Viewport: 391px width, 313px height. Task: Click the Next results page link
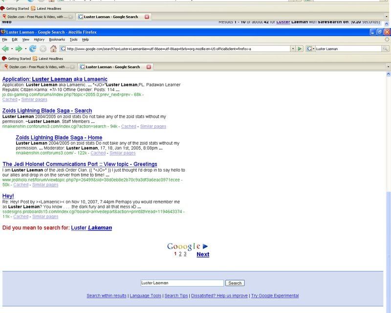[x=203, y=254]
